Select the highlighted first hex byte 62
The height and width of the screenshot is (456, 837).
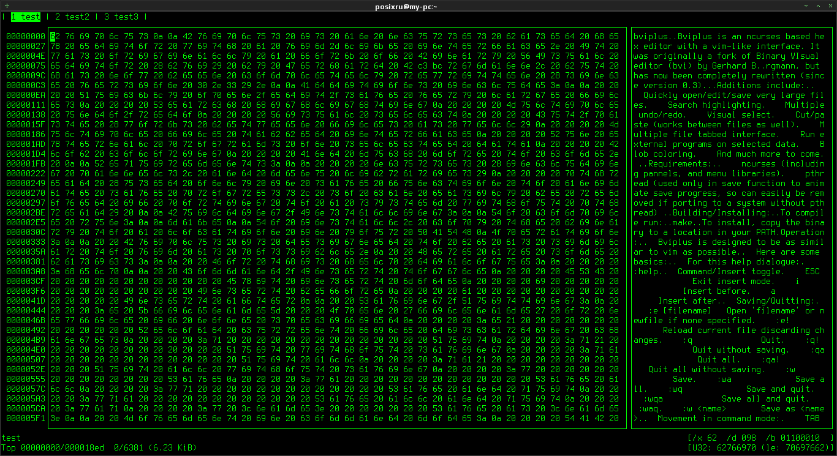point(55,36)
